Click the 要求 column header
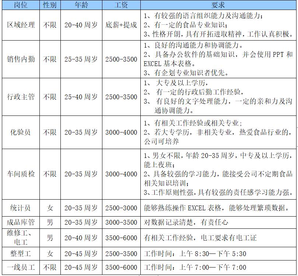The height and width of the screenshot is (276, 298). (218, 5)
